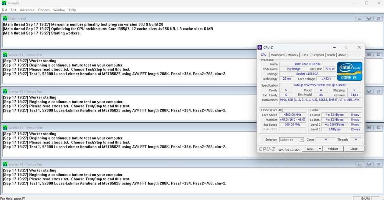
Task: Open the Socket #1 selection dropdown
Action: [x=291, y=140]
